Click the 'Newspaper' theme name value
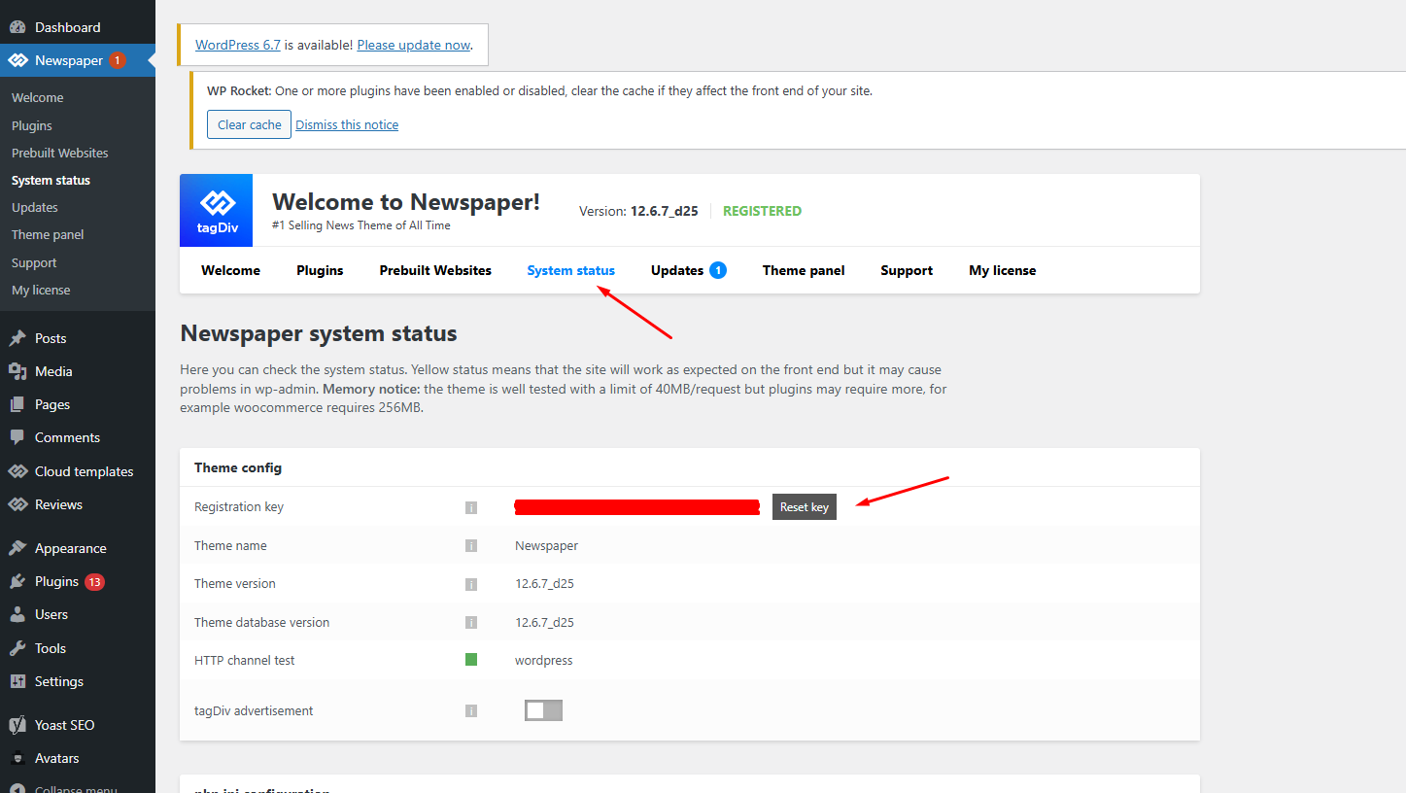 point(547,546)
